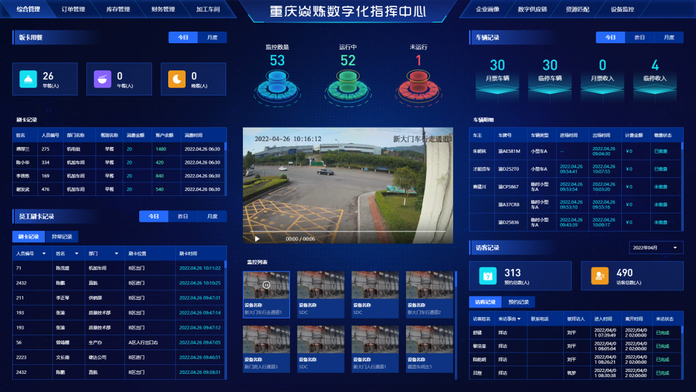
Task: Switch 员工刷卡记录 panel to 昨日
Action: [182, 217]
